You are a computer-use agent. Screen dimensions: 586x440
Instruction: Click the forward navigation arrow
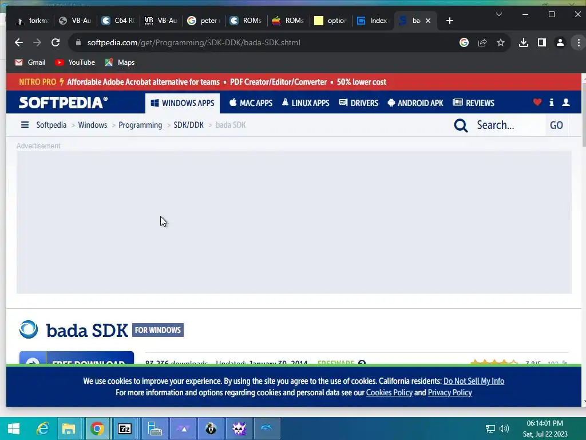(37, 42)
